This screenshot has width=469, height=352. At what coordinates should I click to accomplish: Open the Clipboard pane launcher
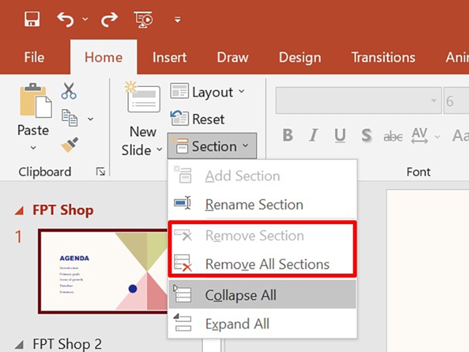tap(100, 171)
